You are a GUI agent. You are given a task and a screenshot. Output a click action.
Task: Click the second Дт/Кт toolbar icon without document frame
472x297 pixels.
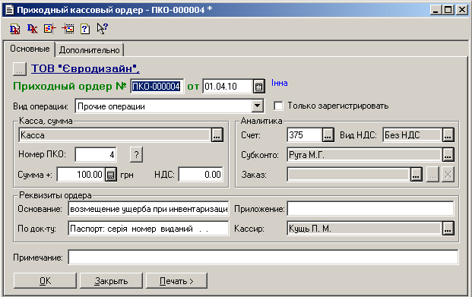pos(32,29)
